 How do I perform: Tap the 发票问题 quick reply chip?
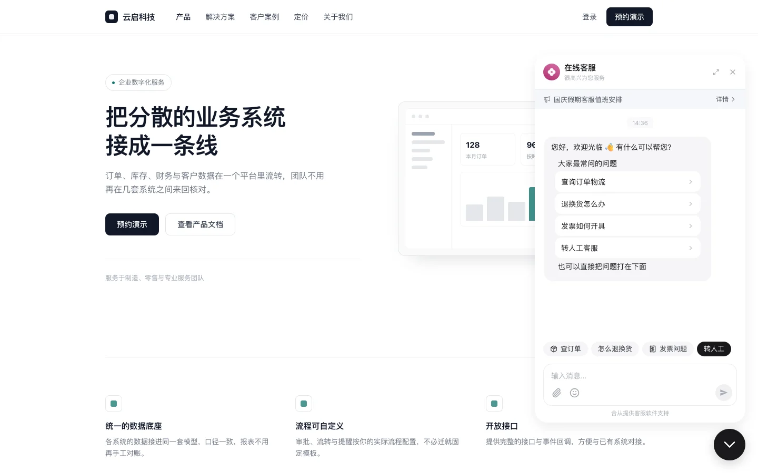click(x=668, y=349)
